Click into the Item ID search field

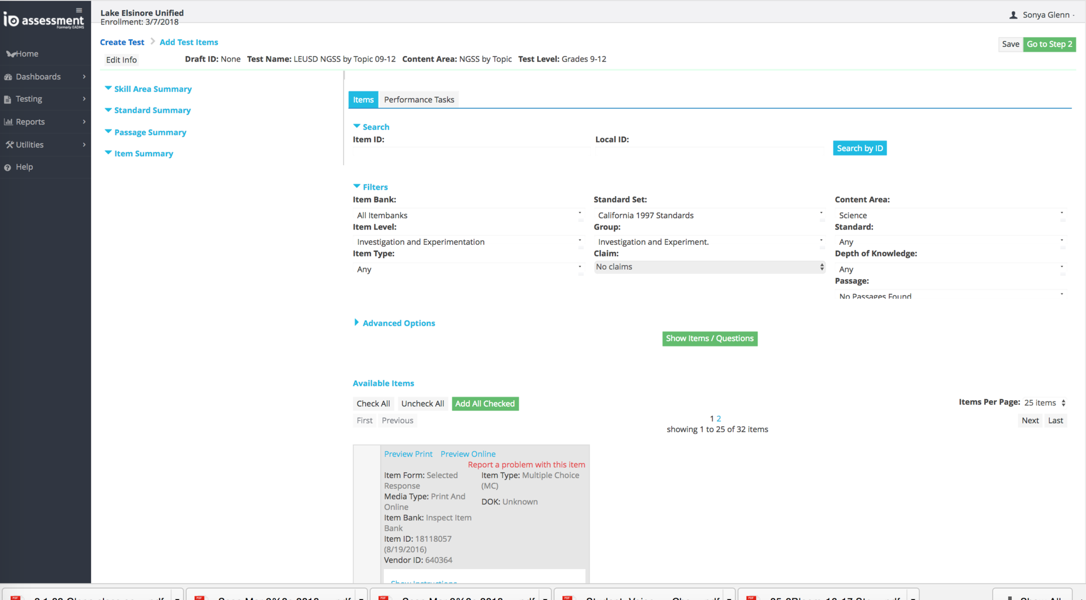(x=471, y=152)
